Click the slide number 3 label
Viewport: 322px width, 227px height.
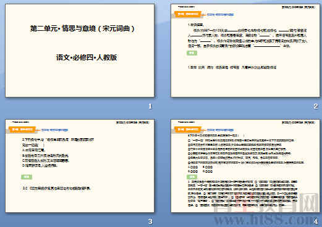click(150, 221)
